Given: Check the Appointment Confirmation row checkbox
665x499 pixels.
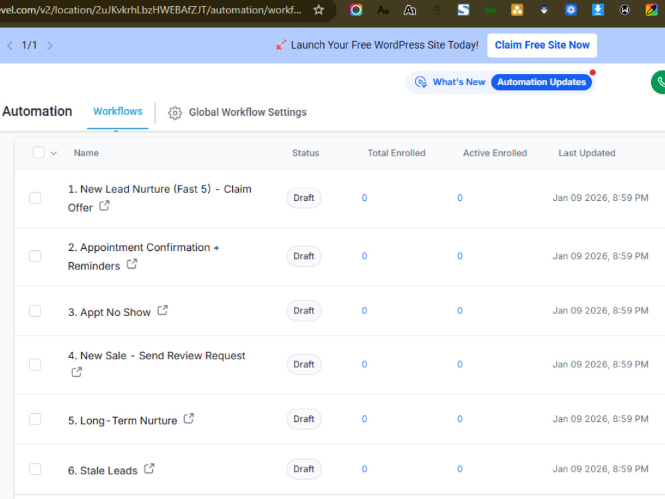Looking at the screenshot, I should [35, 256].
